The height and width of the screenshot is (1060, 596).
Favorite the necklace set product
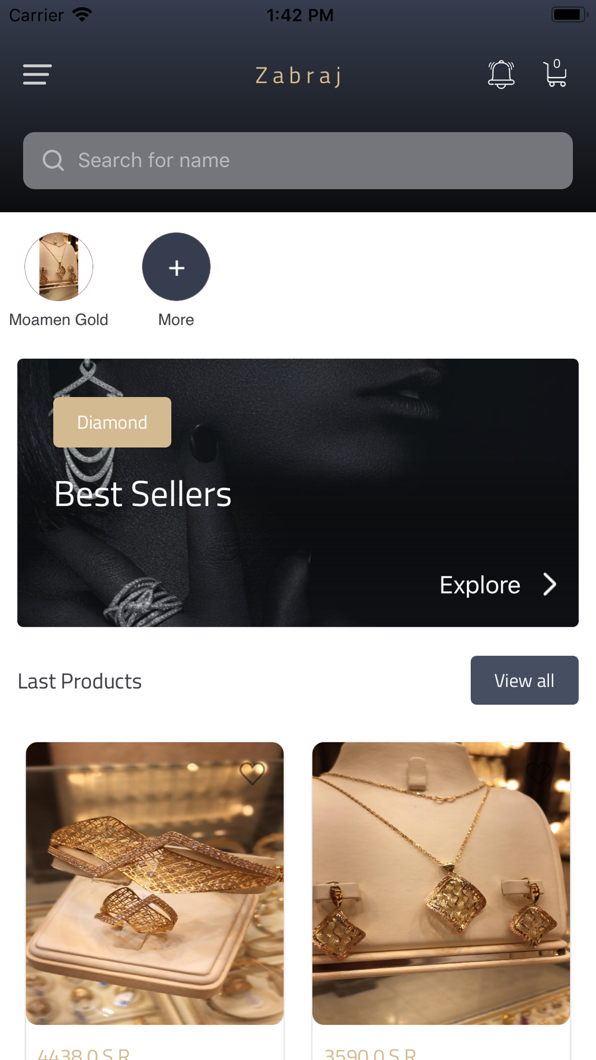click(x=538, y=773)
